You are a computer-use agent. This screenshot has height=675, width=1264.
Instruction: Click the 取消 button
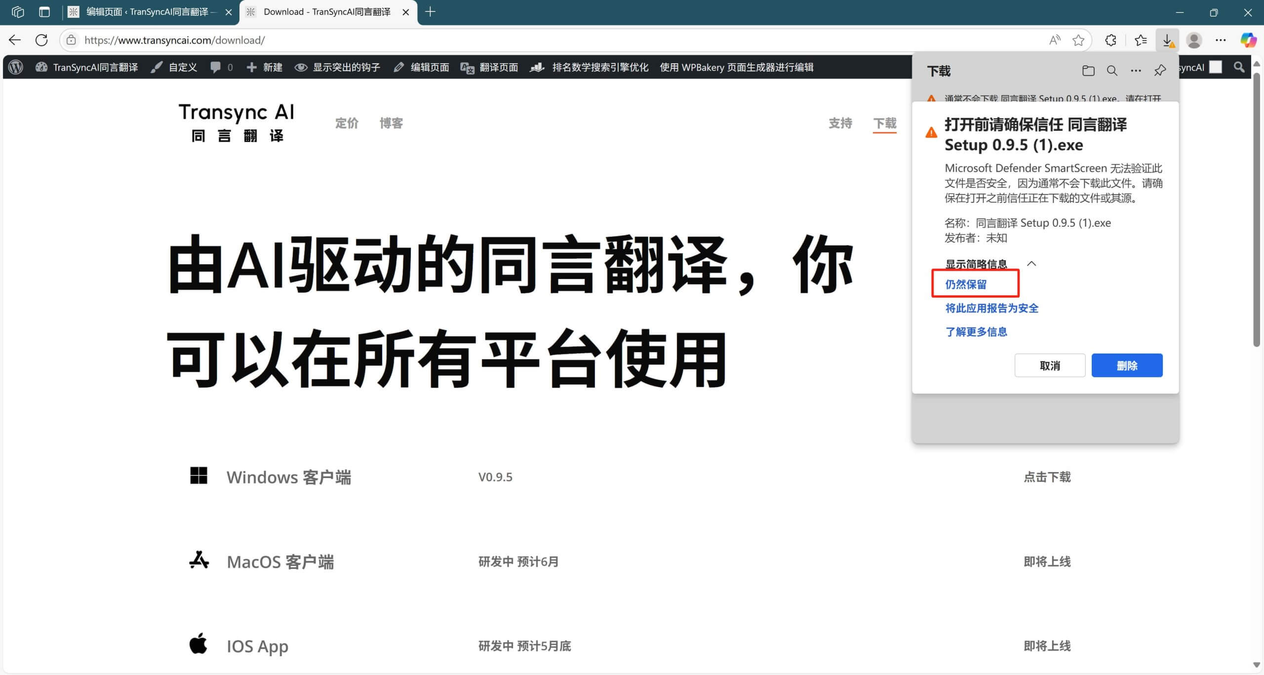[x=1050, y=365]
